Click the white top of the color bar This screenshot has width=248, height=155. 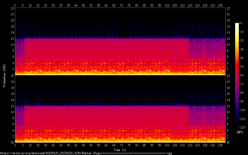237,24
